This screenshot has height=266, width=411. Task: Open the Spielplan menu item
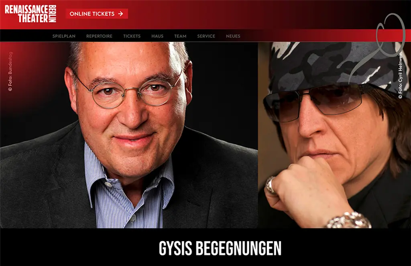[x=64, y=36]
